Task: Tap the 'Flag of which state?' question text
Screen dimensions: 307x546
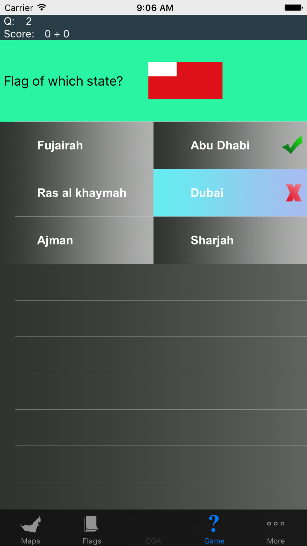Action: coord(63,81)
